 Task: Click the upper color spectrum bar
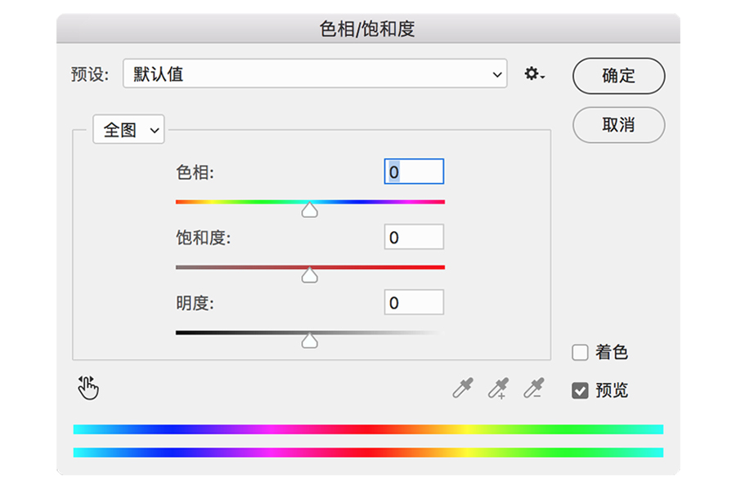click(x=368, y=429)
